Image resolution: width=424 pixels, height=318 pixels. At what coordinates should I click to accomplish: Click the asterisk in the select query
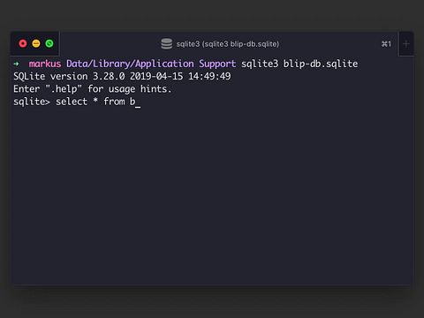tap(95, 101)
